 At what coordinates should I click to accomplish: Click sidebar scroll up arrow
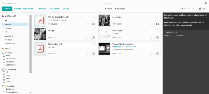(x=30, y=14)
